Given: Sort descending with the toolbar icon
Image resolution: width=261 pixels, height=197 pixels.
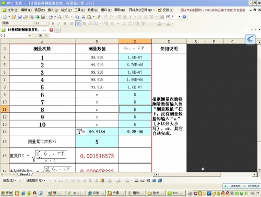Looking at the screenshot, I should pos(146,17).
